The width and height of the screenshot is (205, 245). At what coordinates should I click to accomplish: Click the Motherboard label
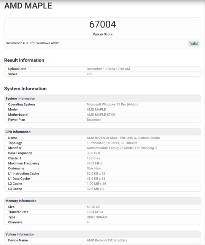point(18,115)
